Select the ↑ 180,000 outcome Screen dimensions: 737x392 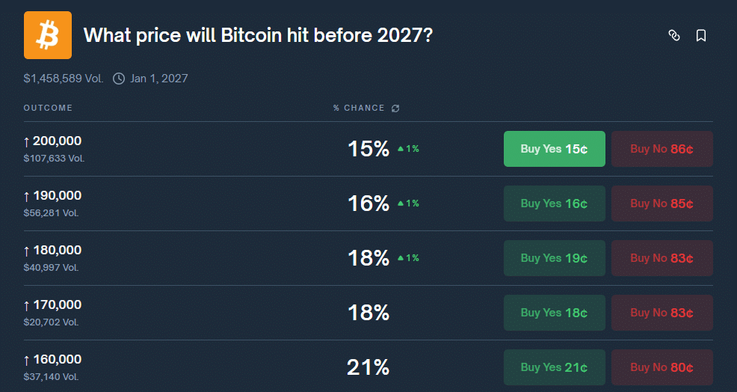[53, 251]
